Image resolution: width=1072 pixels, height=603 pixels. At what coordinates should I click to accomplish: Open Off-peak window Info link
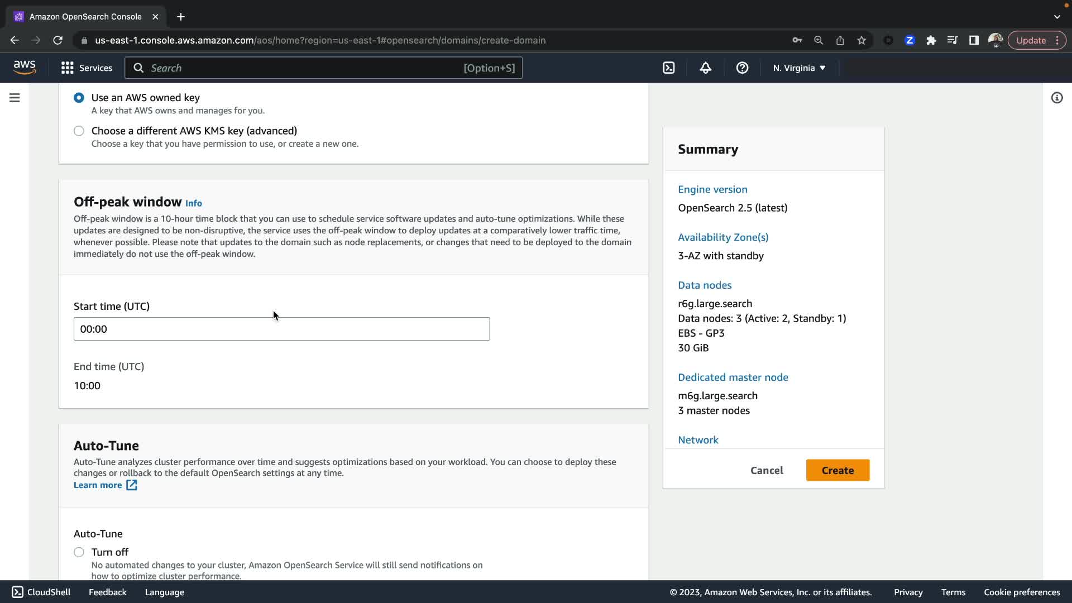(194, 203)
